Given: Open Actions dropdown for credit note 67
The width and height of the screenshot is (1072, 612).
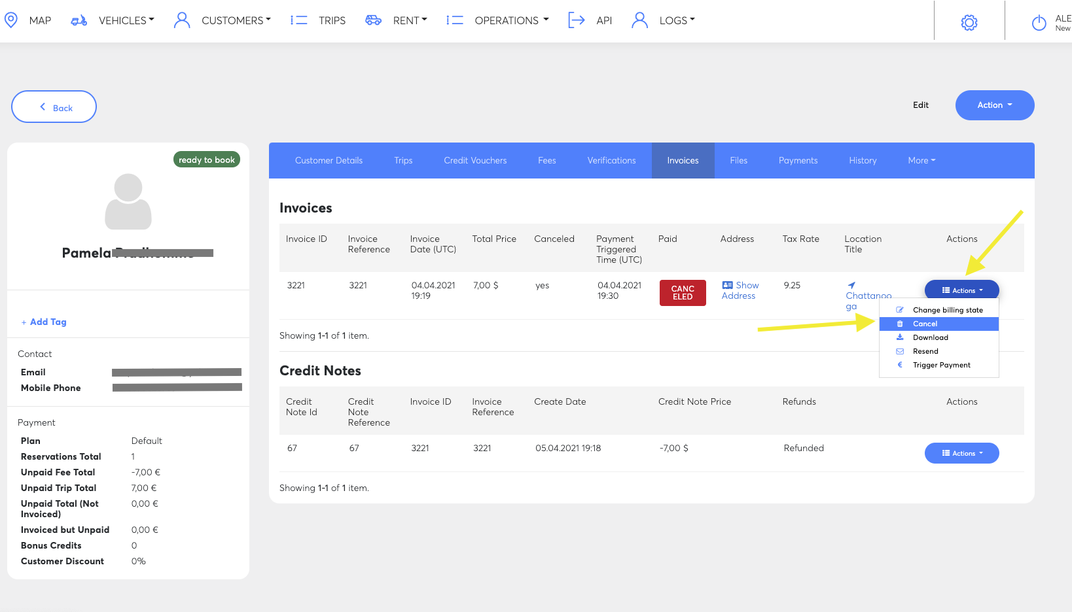Looking at the screenshot, I should [961, 453].
